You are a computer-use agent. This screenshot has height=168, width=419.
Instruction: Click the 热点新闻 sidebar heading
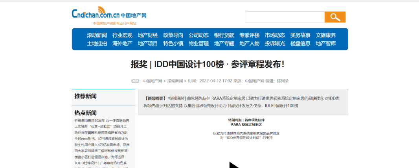click(86, 113)
